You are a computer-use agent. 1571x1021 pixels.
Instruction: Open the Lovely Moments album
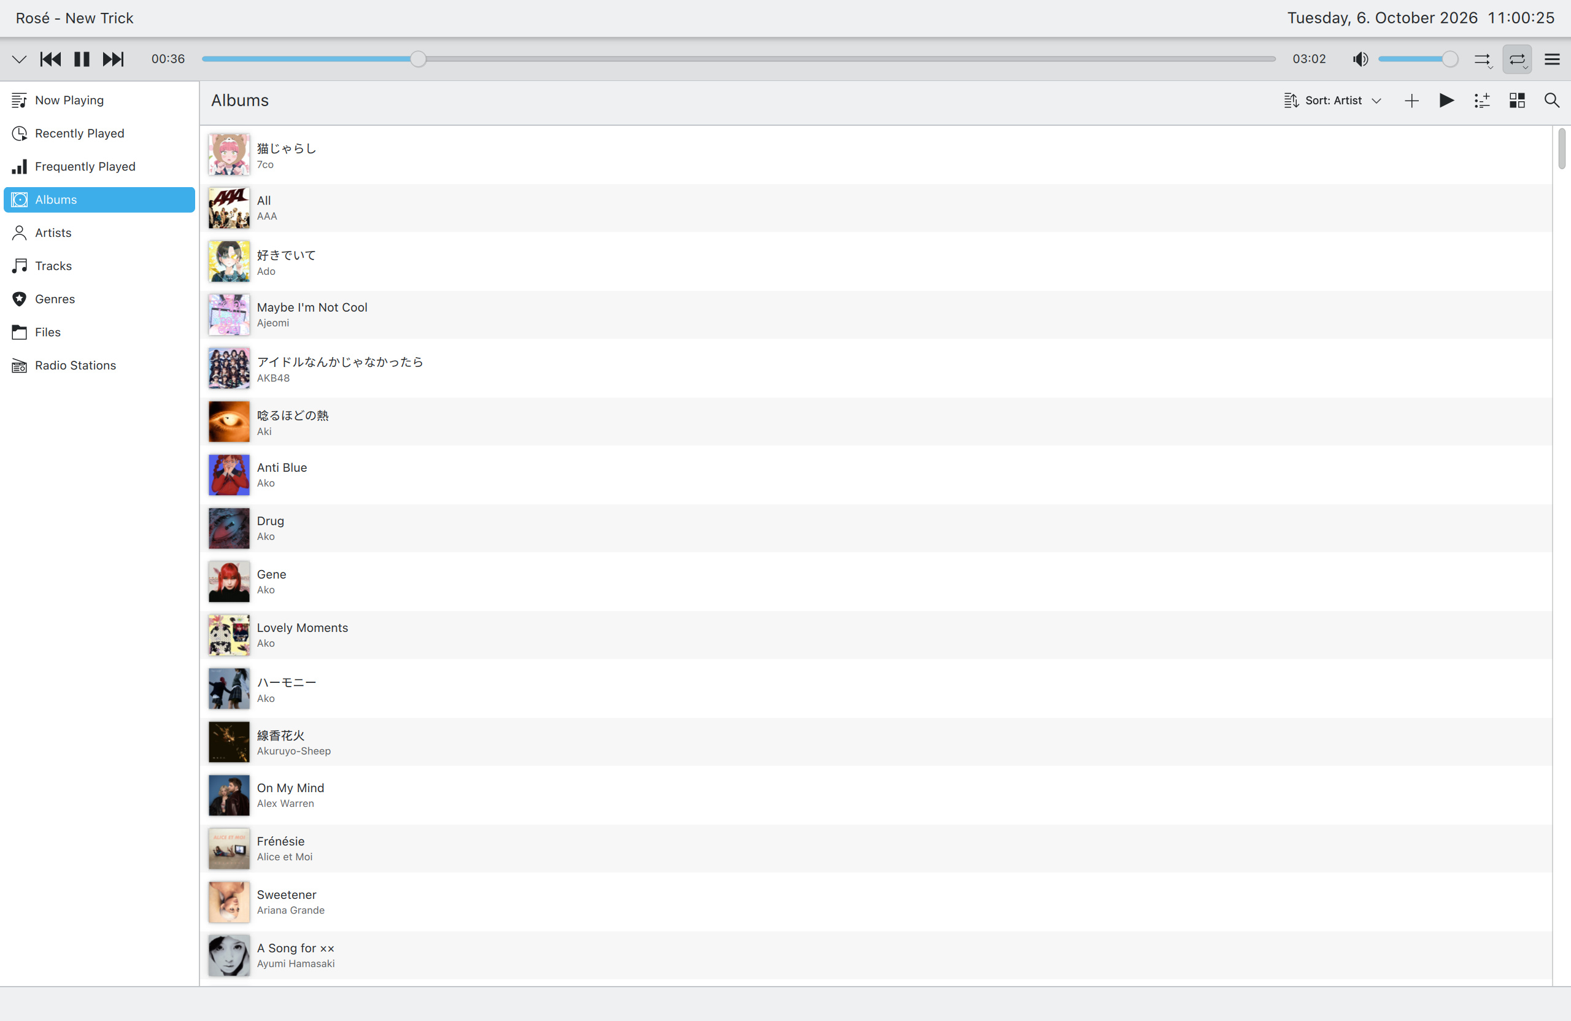[876, 635]
